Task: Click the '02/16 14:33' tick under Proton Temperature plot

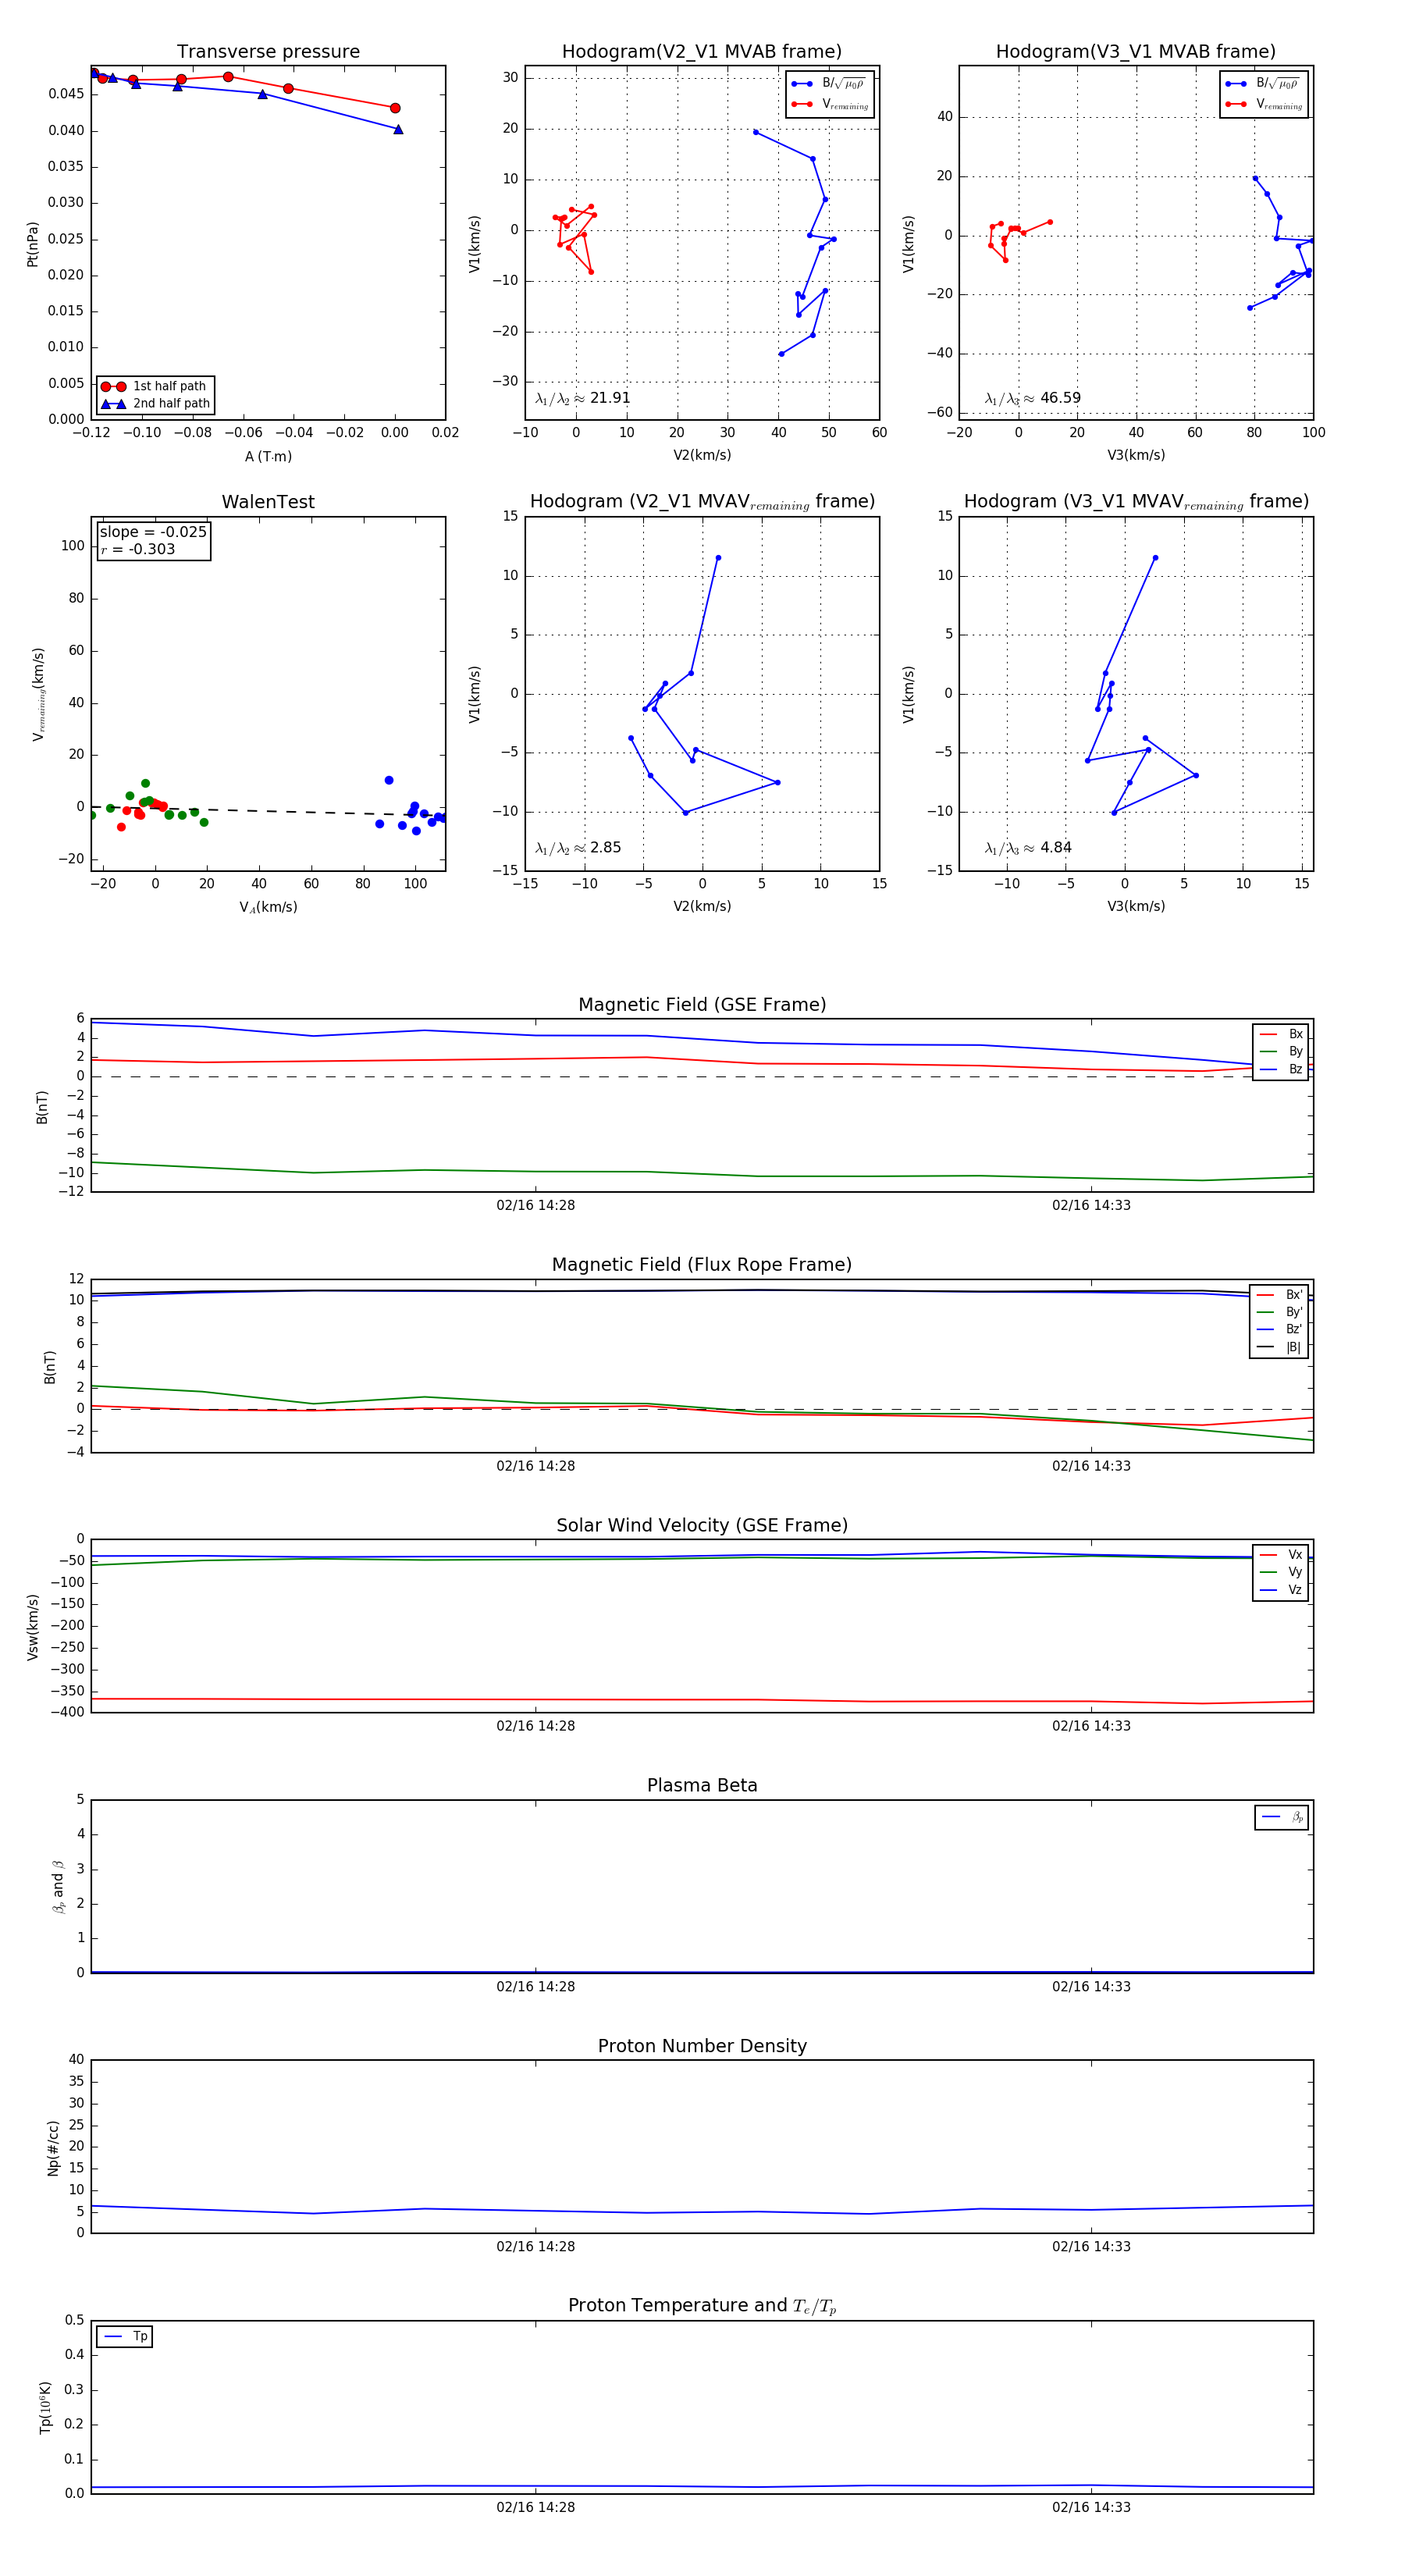Action: coord(1091,2507)
